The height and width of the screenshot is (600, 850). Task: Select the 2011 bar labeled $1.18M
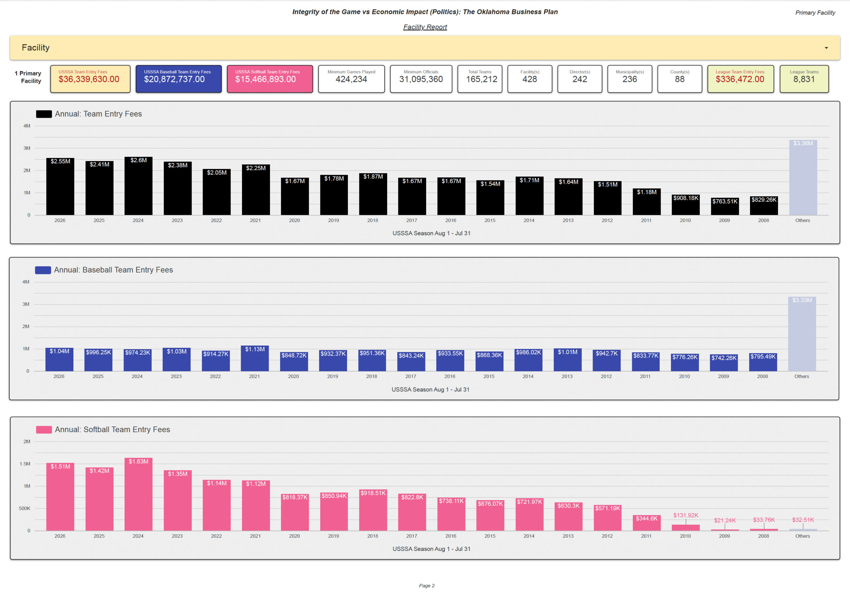pos(647,202)
